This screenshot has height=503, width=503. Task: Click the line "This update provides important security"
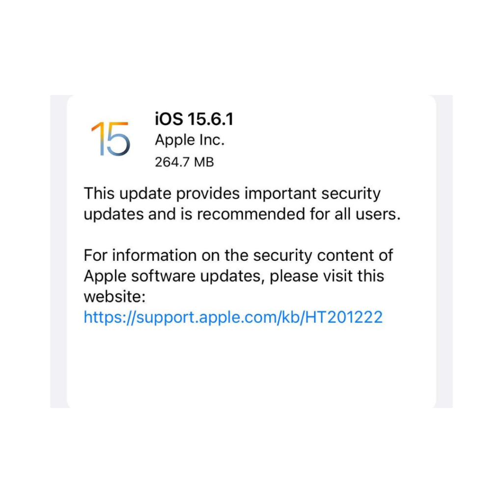click(232, 194)
